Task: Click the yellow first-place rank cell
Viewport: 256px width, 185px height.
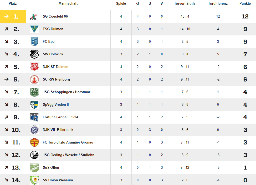Action: click(x=13, y=17)
